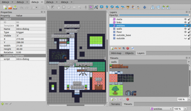Click the Rotate Left icon
The width and height of the screenshot is (191, 111).
tap(163, 7)
